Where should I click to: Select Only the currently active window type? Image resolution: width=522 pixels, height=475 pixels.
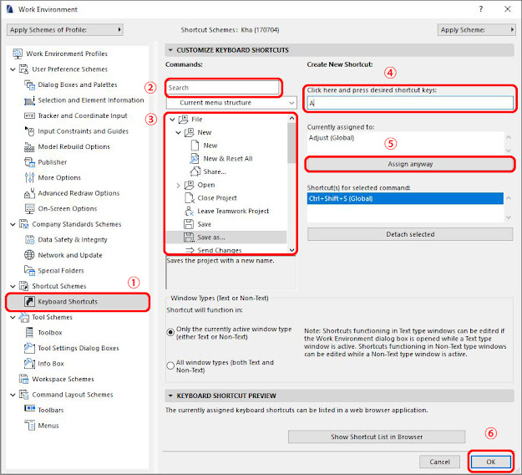(170, 332)
